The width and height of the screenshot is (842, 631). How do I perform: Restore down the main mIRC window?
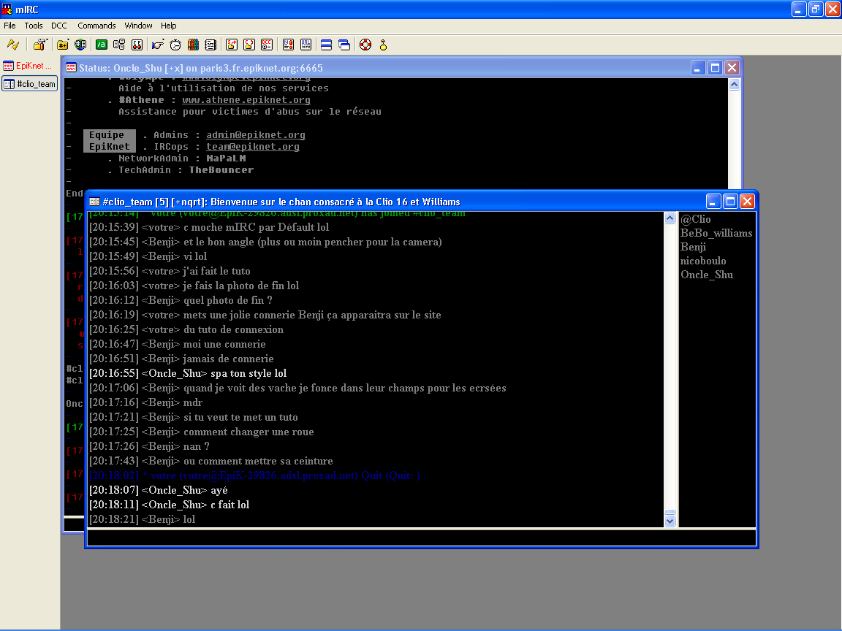click(x=816, y=9)
